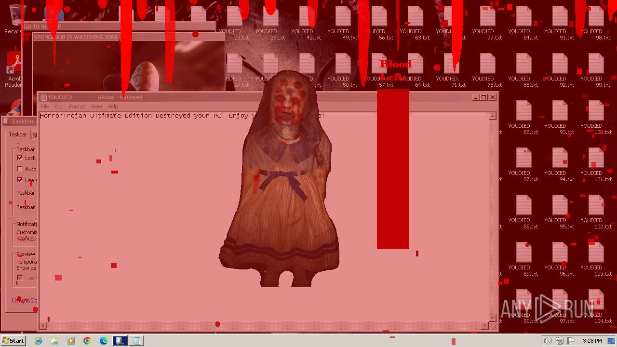Select the YOUDIED 28.txt file icon
Viewport: 617px width, 347px height.
(234, 23)
